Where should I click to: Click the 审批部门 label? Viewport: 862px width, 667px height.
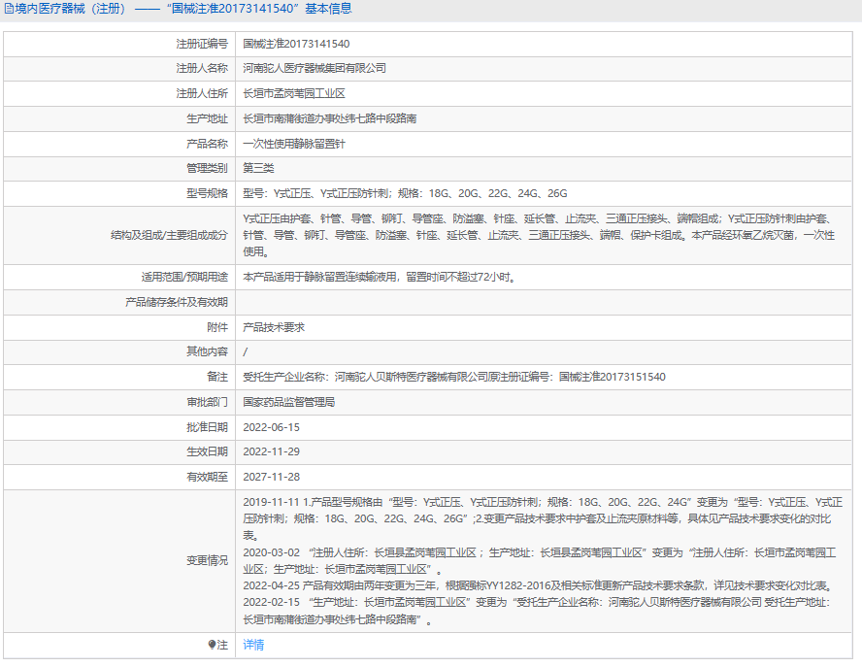[x=207, y=402]
